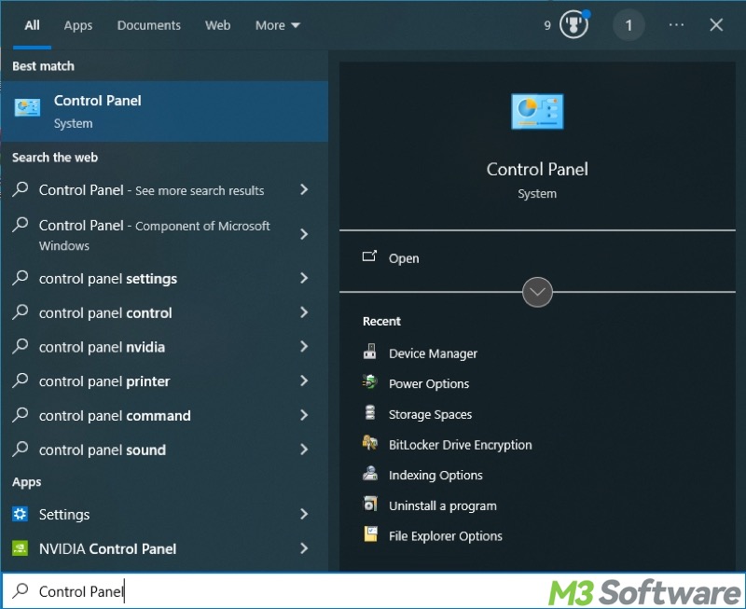The height and width of the screenshot is (609, 746).
Task: Expand the control panel nvidia suggestion arrow
Action: tap(304, 347)
